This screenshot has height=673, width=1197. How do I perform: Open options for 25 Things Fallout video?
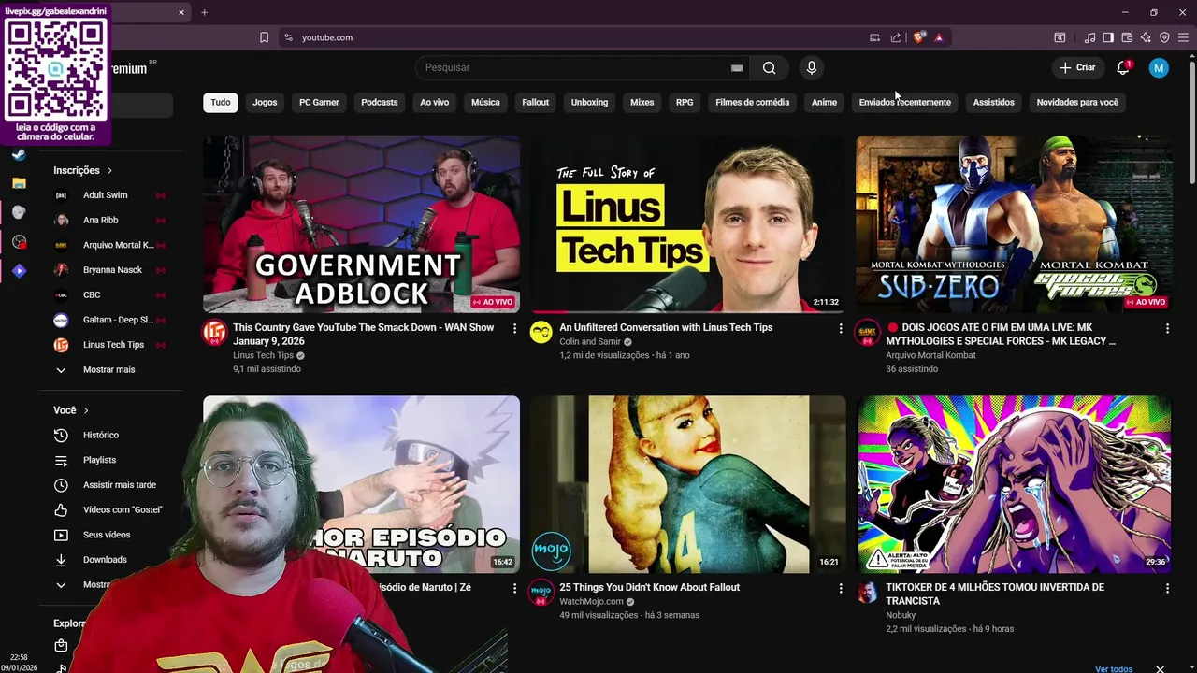point(841,588)
